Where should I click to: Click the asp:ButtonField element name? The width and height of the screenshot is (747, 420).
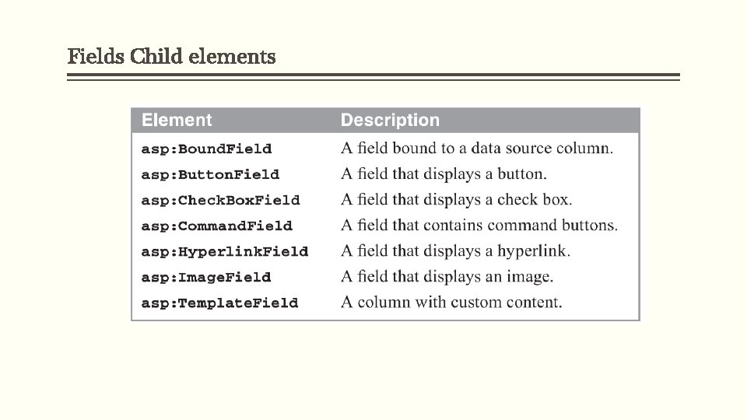(x=210, y=174)
